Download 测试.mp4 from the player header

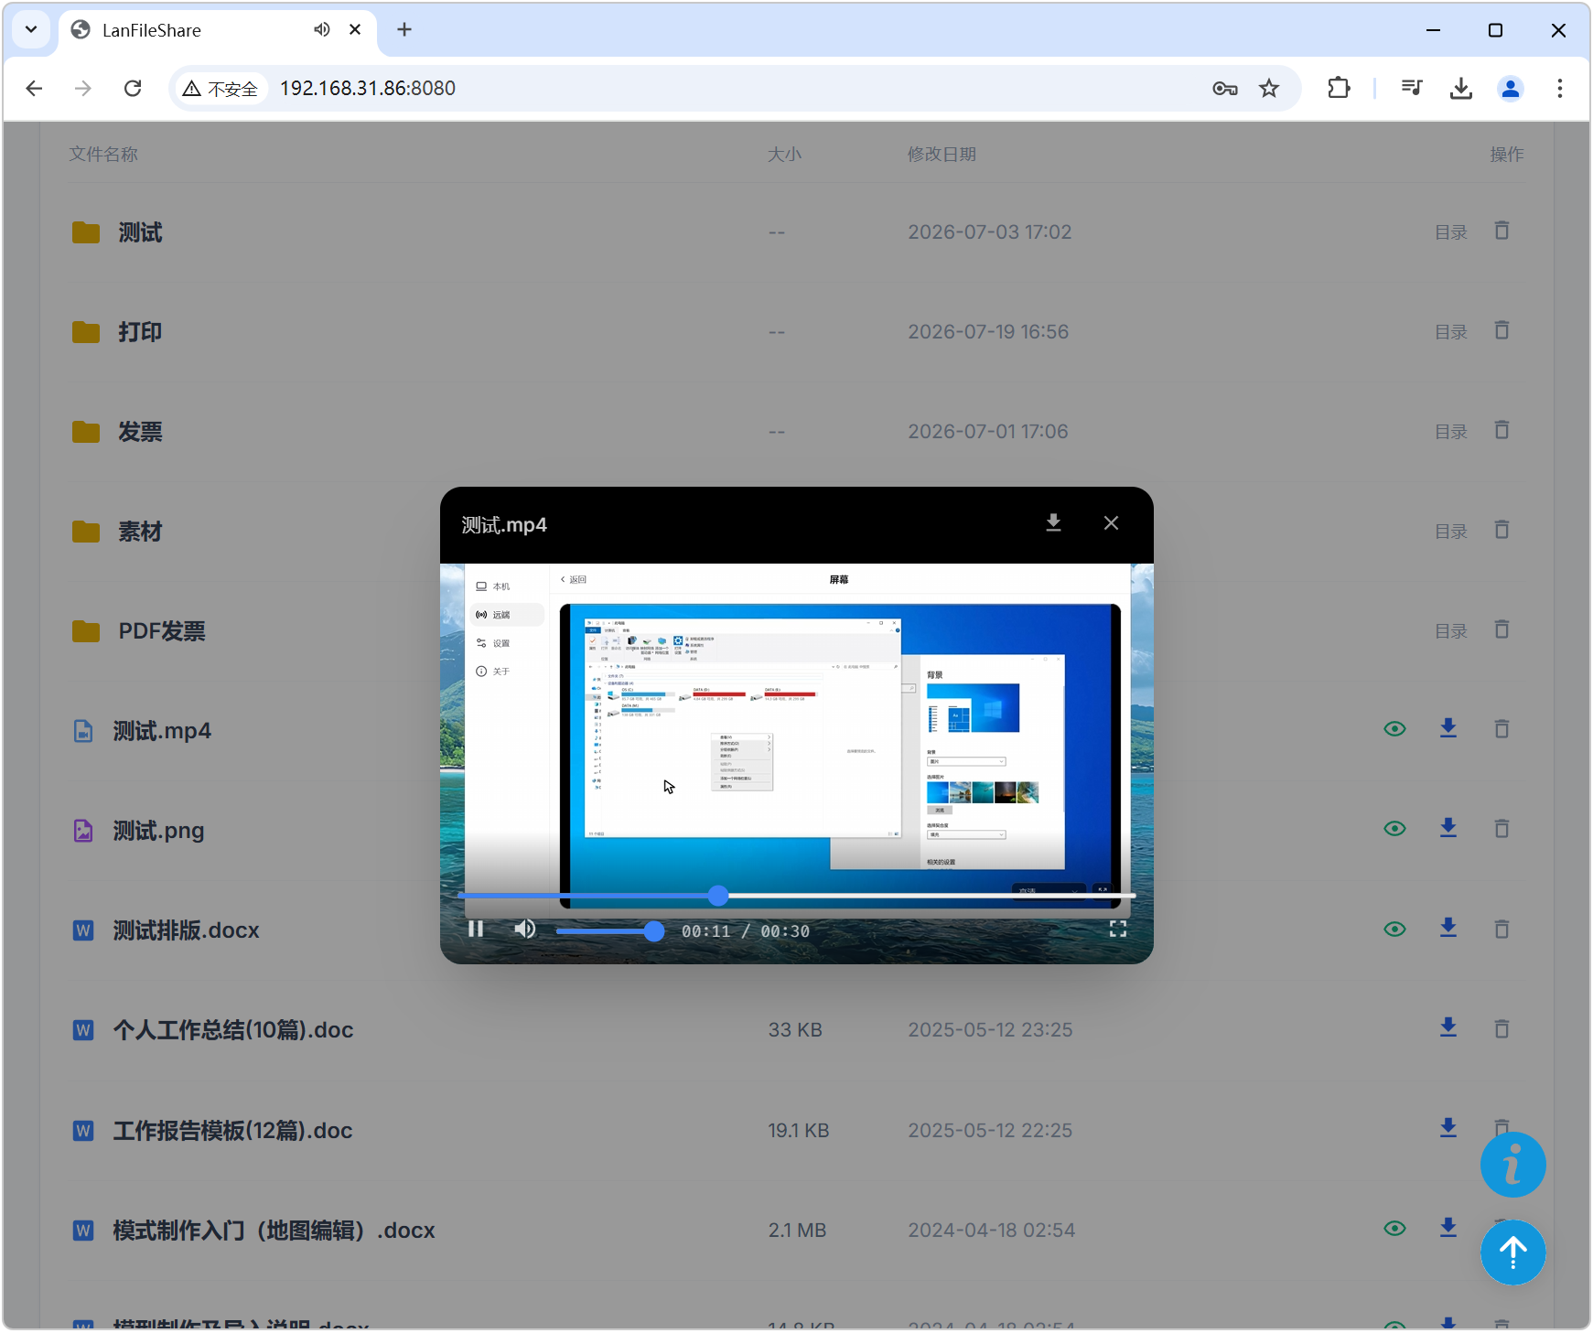[1053, 522]
